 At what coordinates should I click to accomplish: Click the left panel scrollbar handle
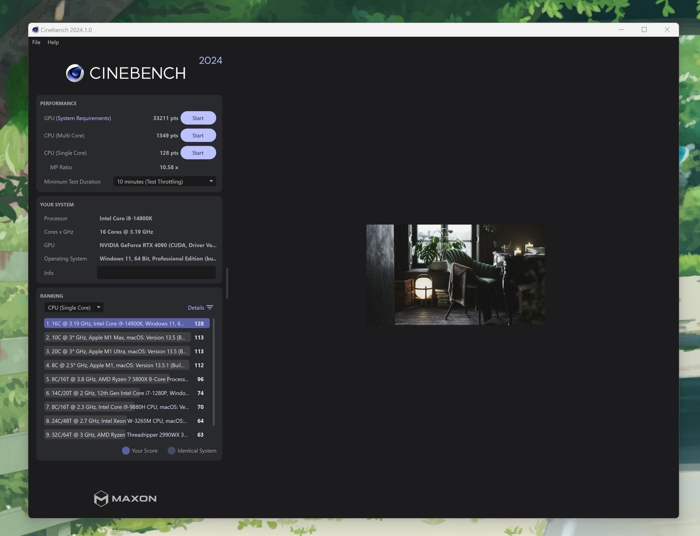[227, 283]
